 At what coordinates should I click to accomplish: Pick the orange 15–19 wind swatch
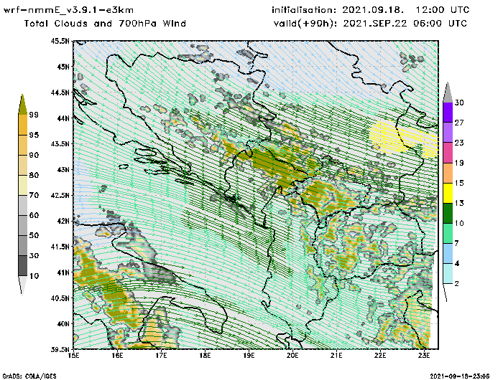[x=448, y=173]
